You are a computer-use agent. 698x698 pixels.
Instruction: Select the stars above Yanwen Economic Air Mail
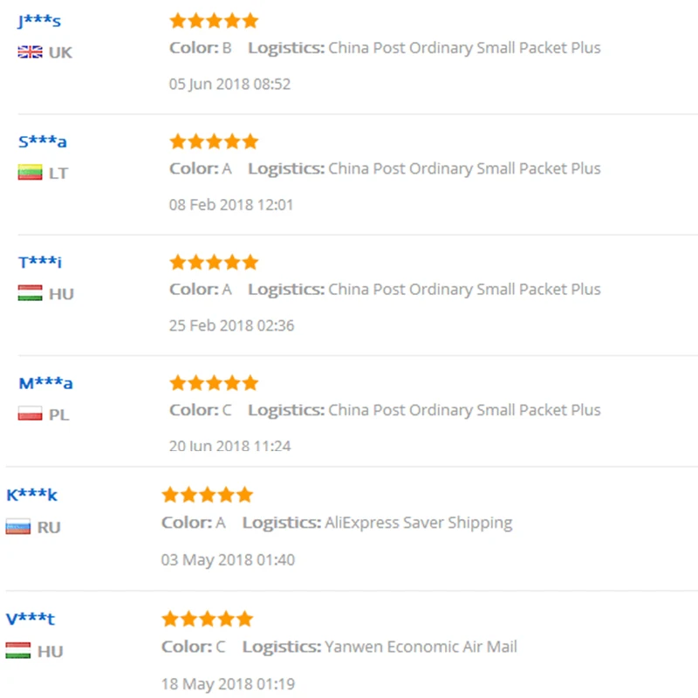pyautogui.click(x=207, y=619)
